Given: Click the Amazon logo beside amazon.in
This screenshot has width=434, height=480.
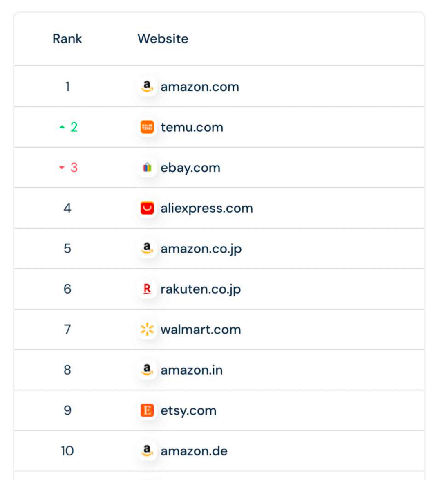Looking at the screenshot, I should [147, 370].
